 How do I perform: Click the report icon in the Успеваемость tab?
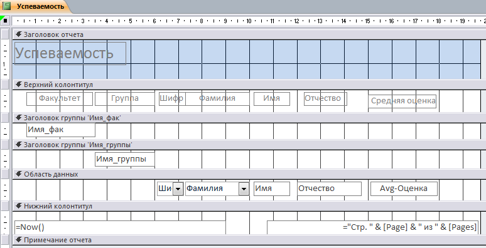coord(6,6)
